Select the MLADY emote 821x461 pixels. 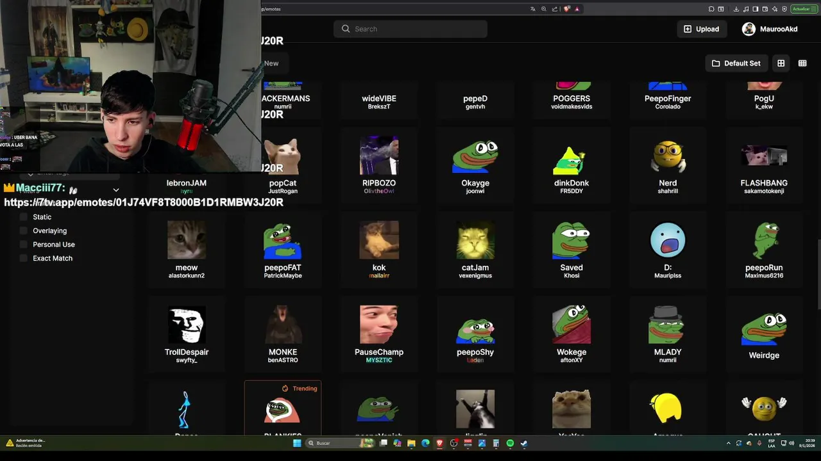pyautogui.click(x=668, y=334)
